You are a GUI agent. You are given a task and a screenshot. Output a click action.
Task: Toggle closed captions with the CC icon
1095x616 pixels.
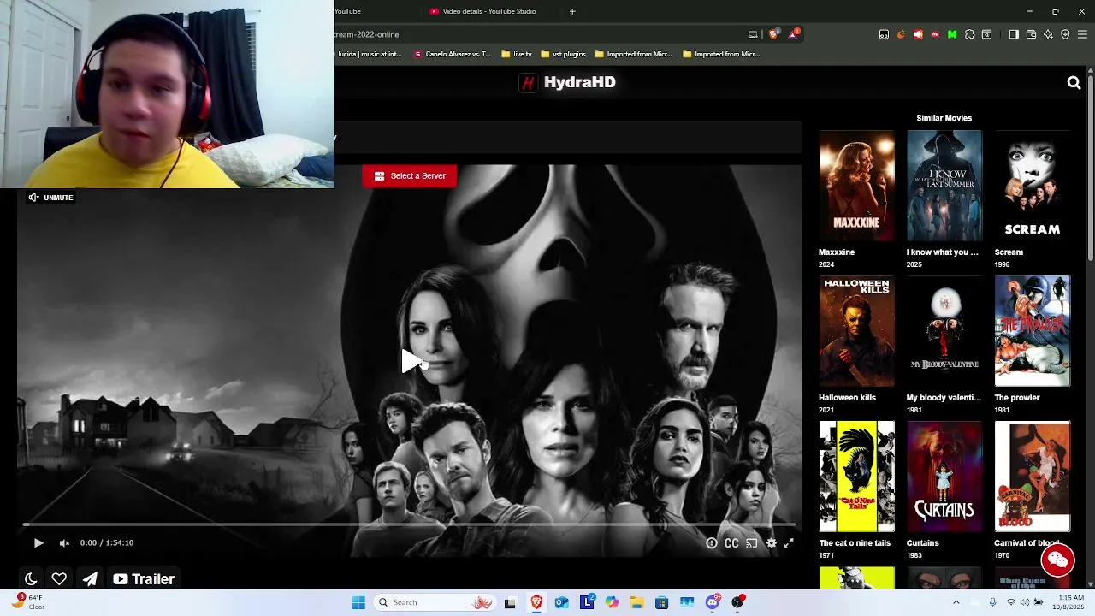(731, 543)
